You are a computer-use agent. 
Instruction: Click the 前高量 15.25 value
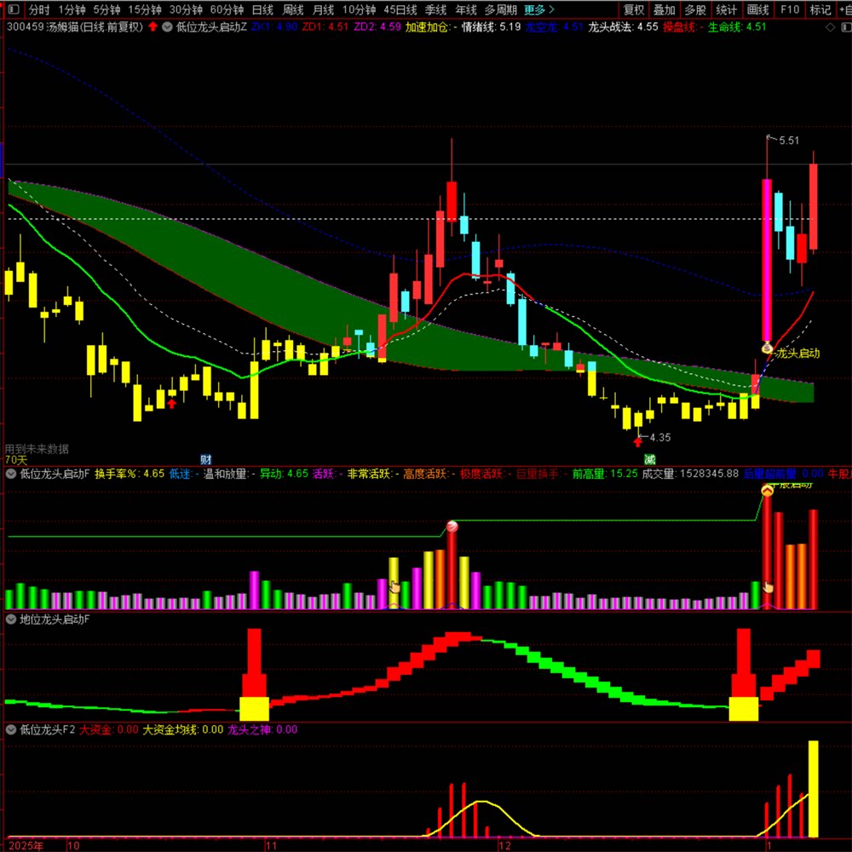pyautogui.click(x=605, y=474)
